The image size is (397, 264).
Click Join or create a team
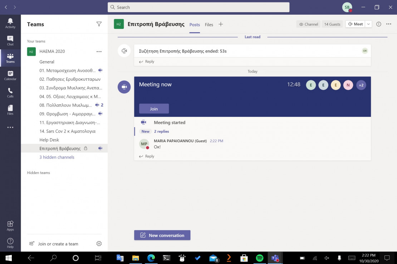(x=54, y=244)
